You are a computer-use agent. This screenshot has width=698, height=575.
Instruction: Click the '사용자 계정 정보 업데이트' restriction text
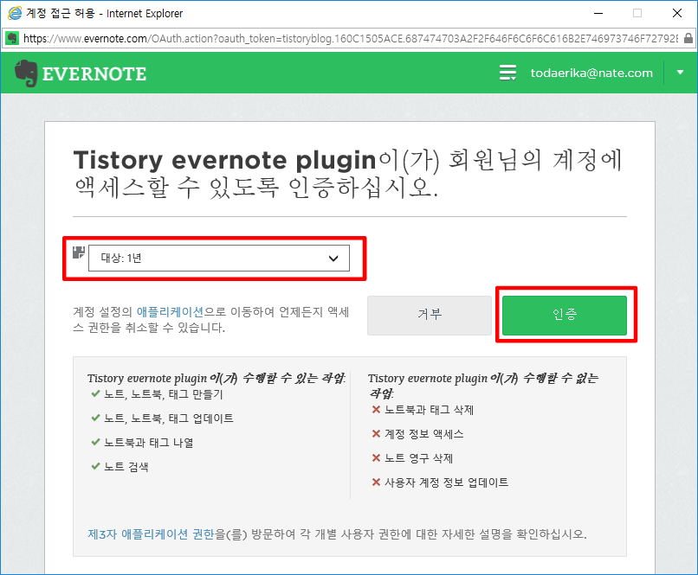click(x=447, y=482)
